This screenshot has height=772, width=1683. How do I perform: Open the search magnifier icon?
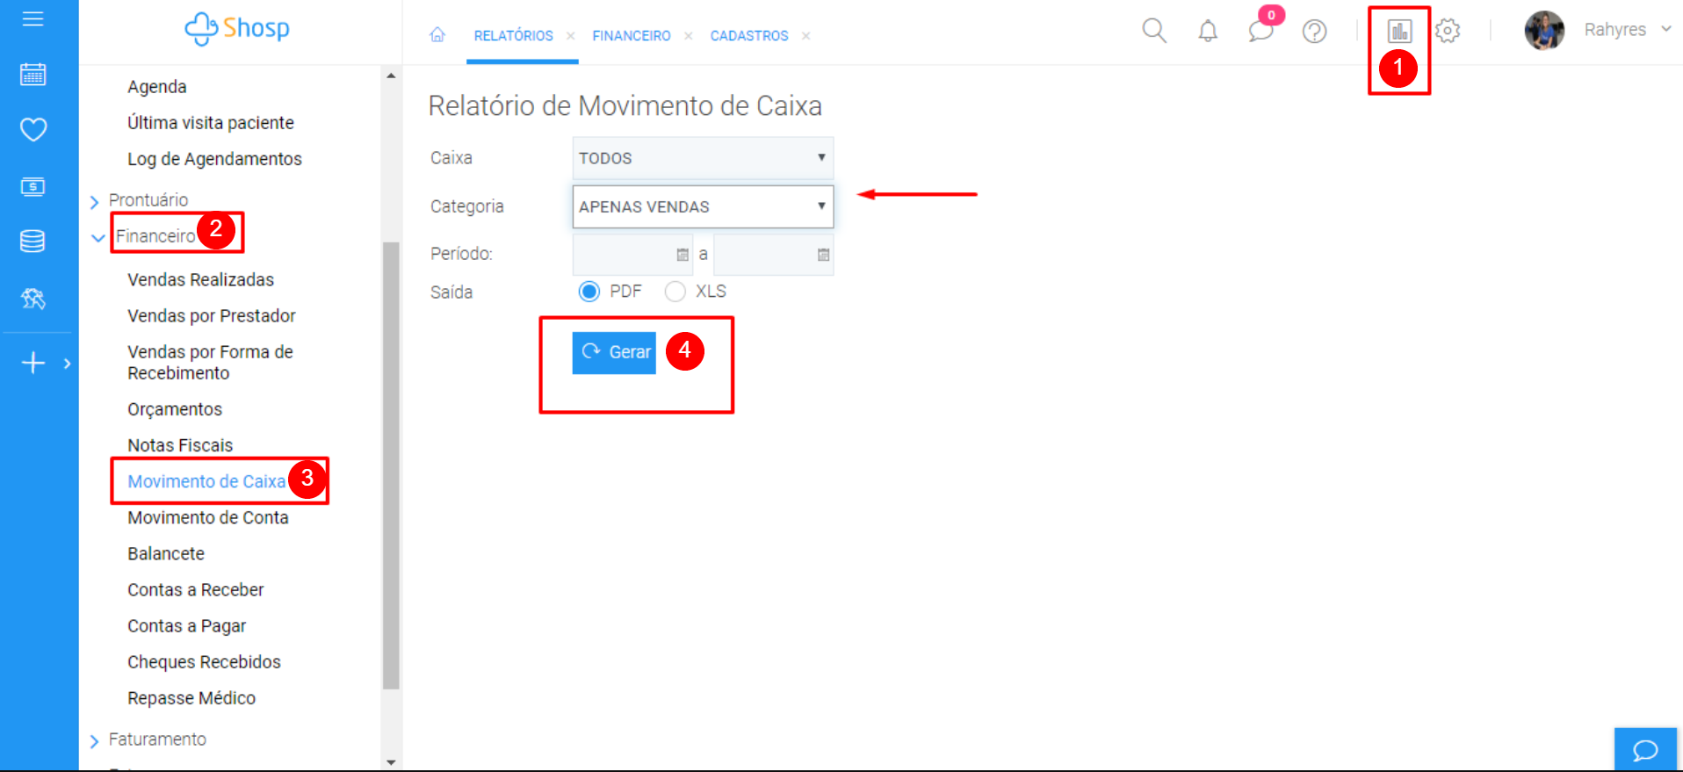1154,31
